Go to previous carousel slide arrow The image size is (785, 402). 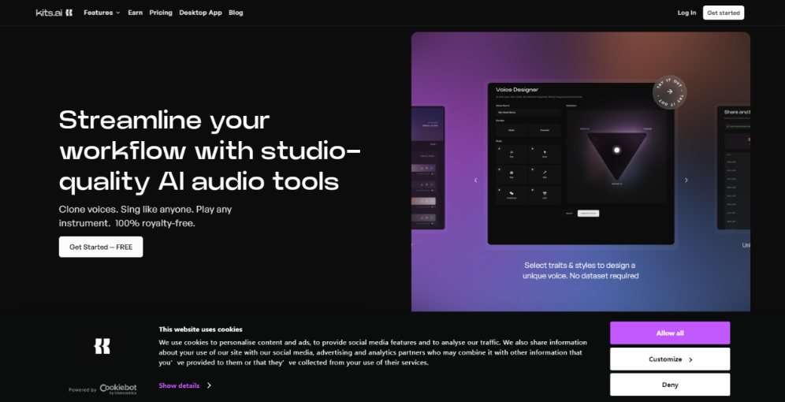coord(475,181)
